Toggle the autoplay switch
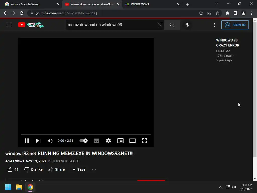Image resolution: width=257 pixels, height=193 pixels. pyautogui.click(x=83, y=141)
